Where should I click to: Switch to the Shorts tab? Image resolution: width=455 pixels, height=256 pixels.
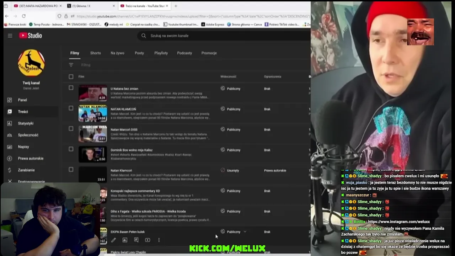pyautogui.click(x=95, y=53)
